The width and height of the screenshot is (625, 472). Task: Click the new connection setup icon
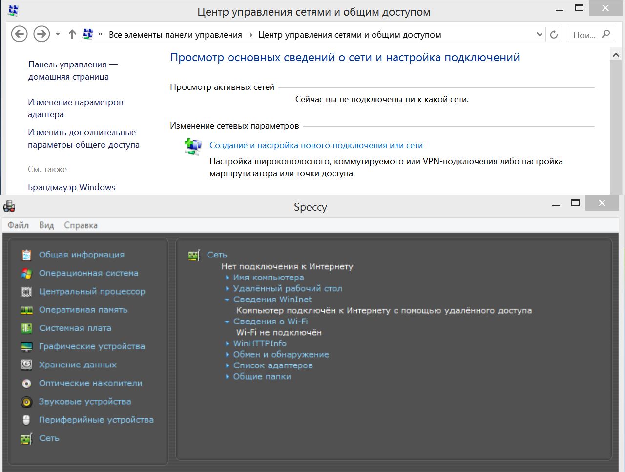point(193,146)
